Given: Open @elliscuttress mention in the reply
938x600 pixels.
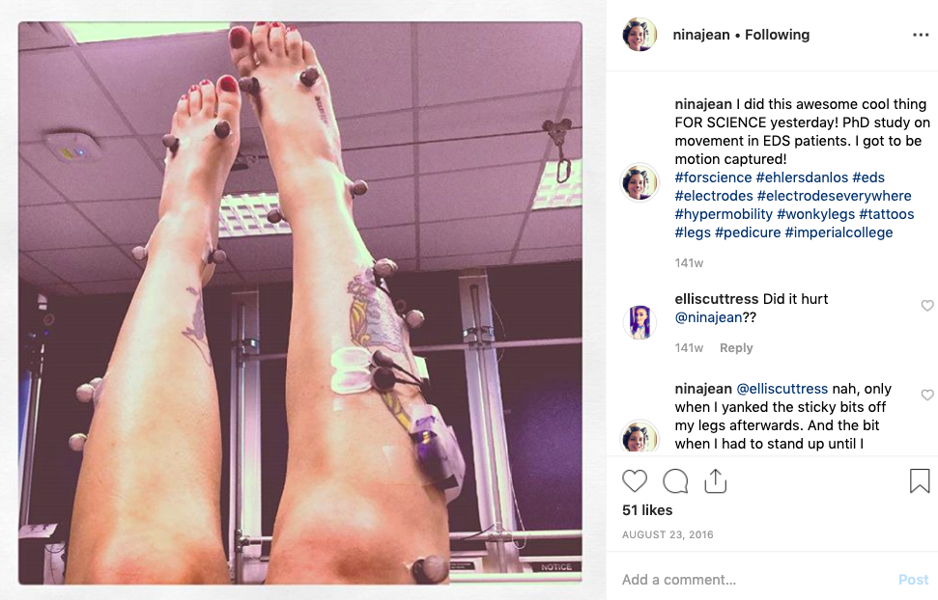Looking at the screenshot, I should [782, 389].
